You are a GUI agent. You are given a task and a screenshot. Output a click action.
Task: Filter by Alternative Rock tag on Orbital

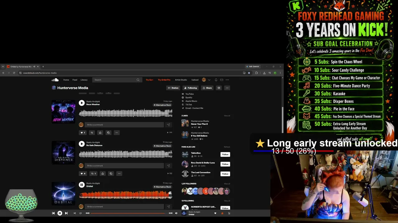(x=163, y=187)
